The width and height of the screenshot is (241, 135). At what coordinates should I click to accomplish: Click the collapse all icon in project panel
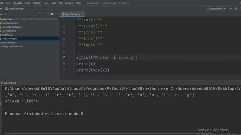coord(45,14)
